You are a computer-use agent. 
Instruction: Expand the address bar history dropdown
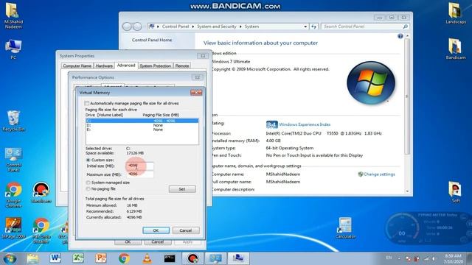pos(305,26)
